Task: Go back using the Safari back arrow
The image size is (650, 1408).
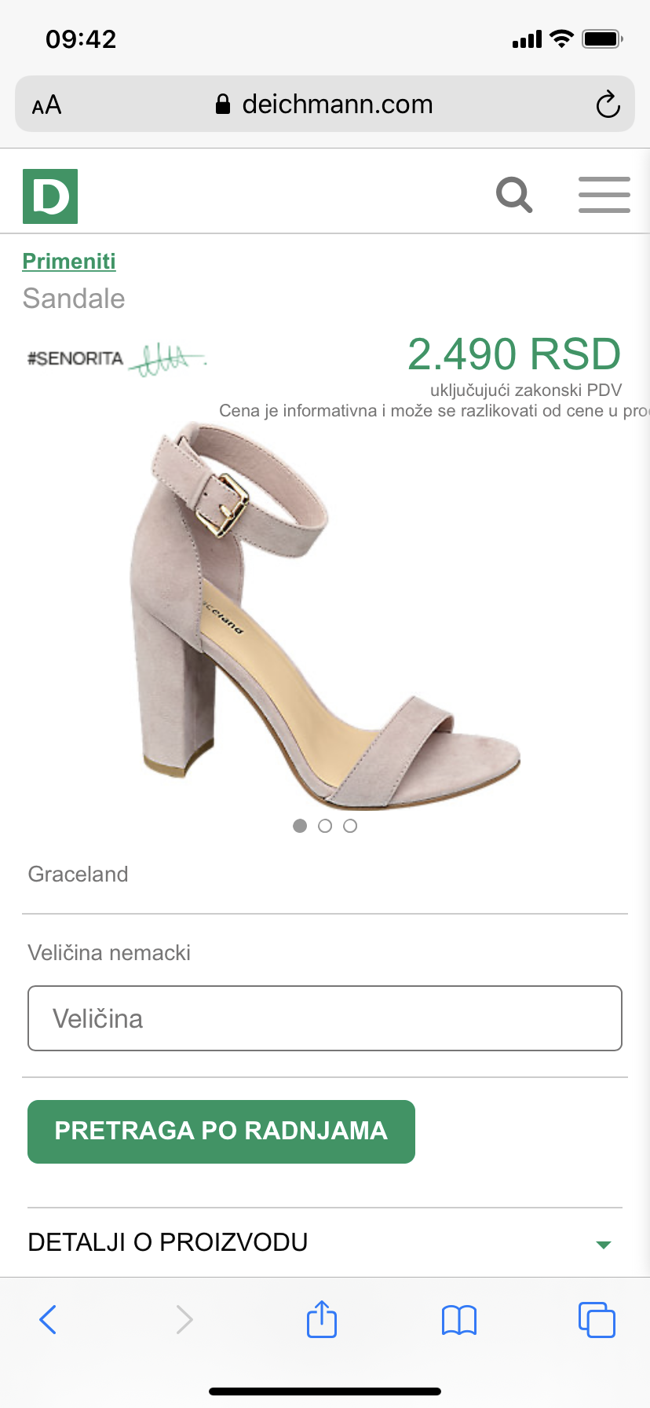Action: [48, 1319]
